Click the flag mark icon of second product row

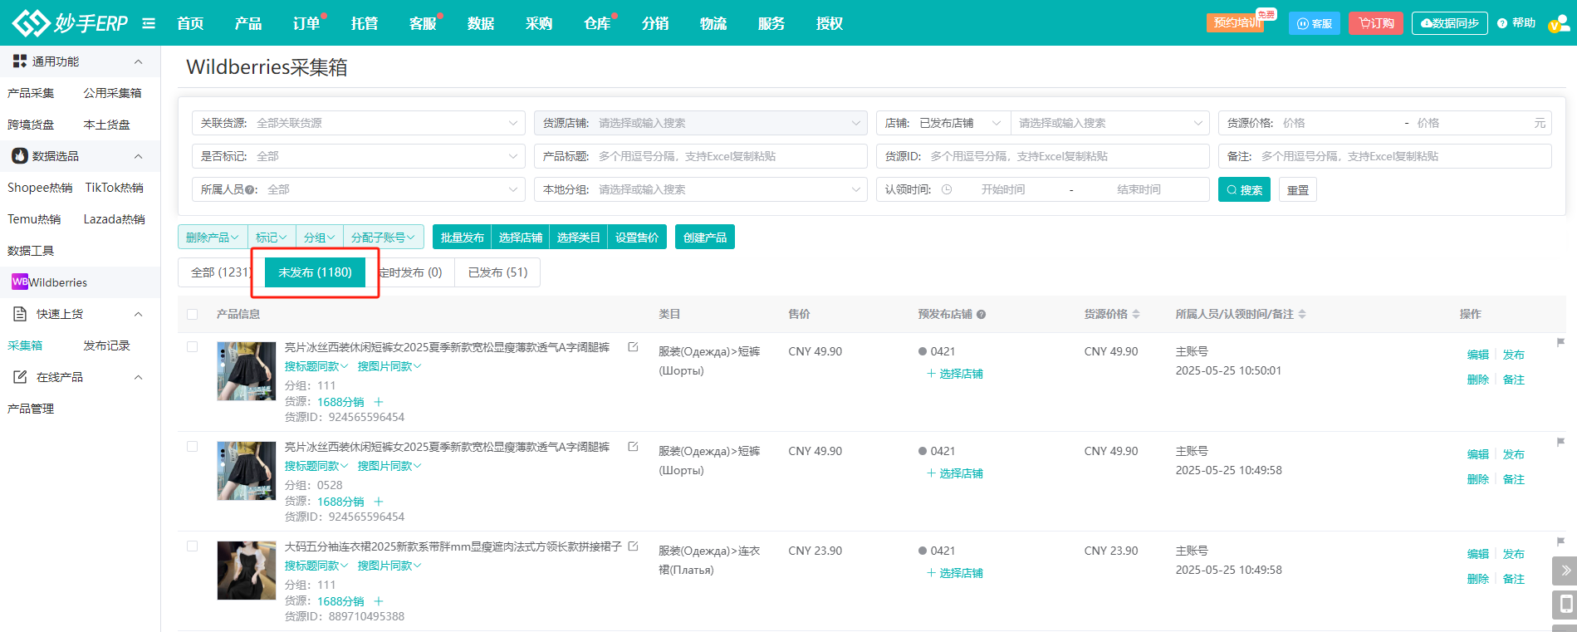(x=1560, y=442)
